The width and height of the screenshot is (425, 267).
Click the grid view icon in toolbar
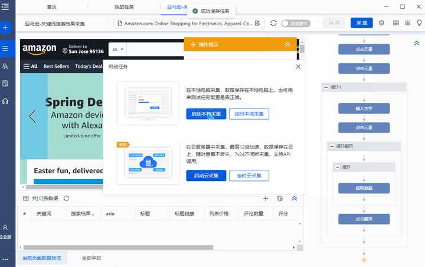point(395,23)
